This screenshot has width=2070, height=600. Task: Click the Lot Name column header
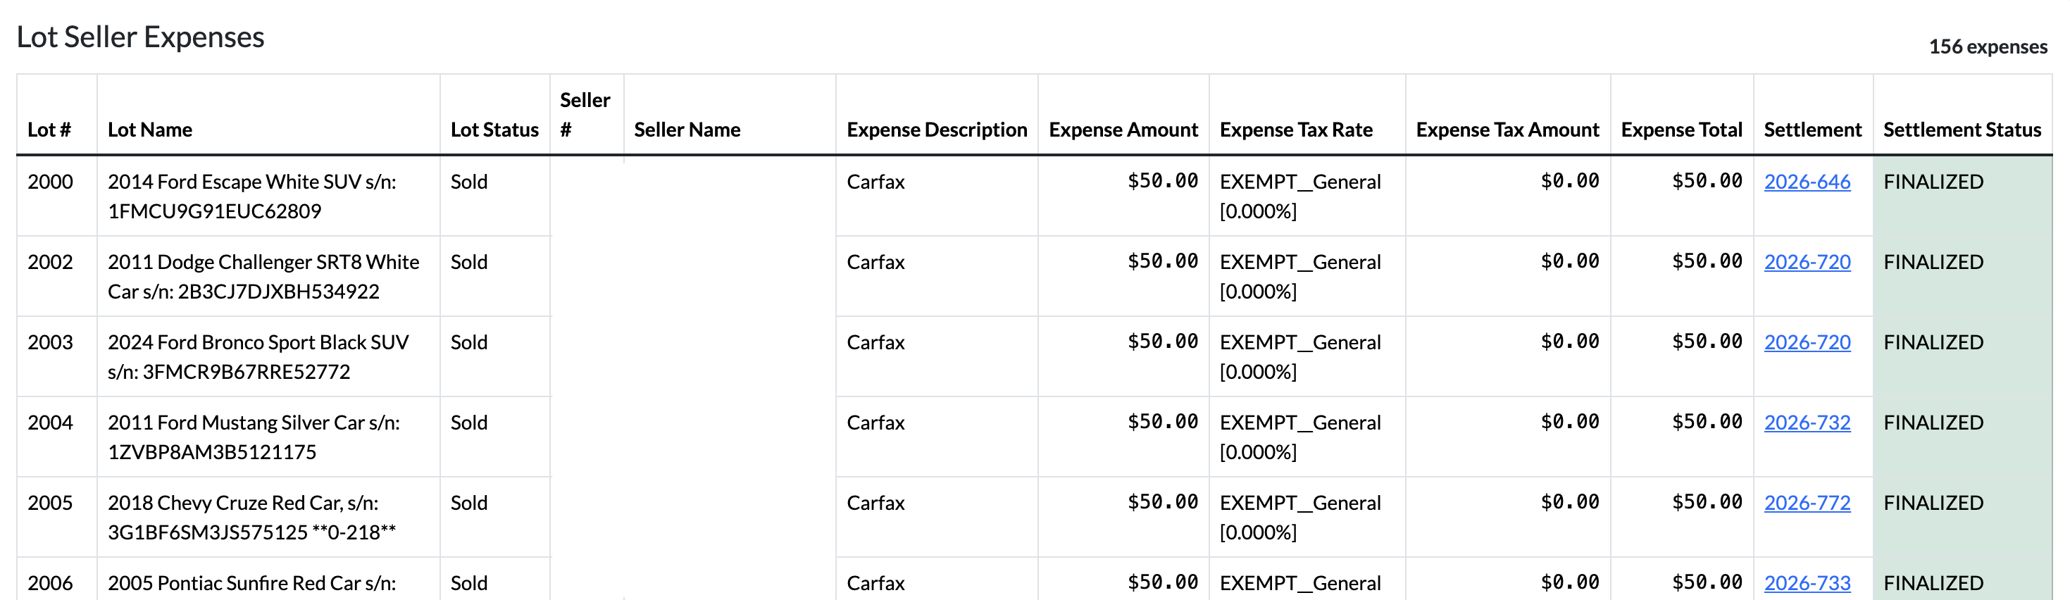(150, 130)
